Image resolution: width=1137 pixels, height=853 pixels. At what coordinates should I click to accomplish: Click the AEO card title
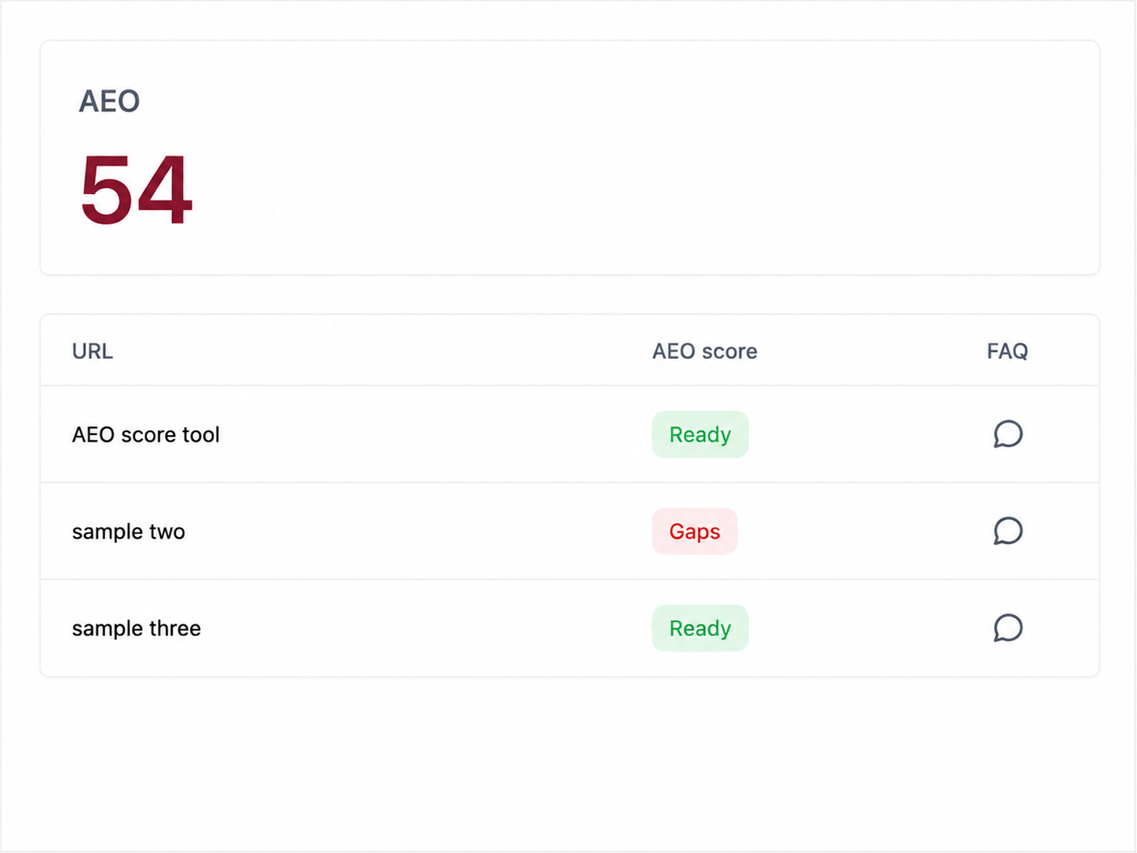click(109, 101)
